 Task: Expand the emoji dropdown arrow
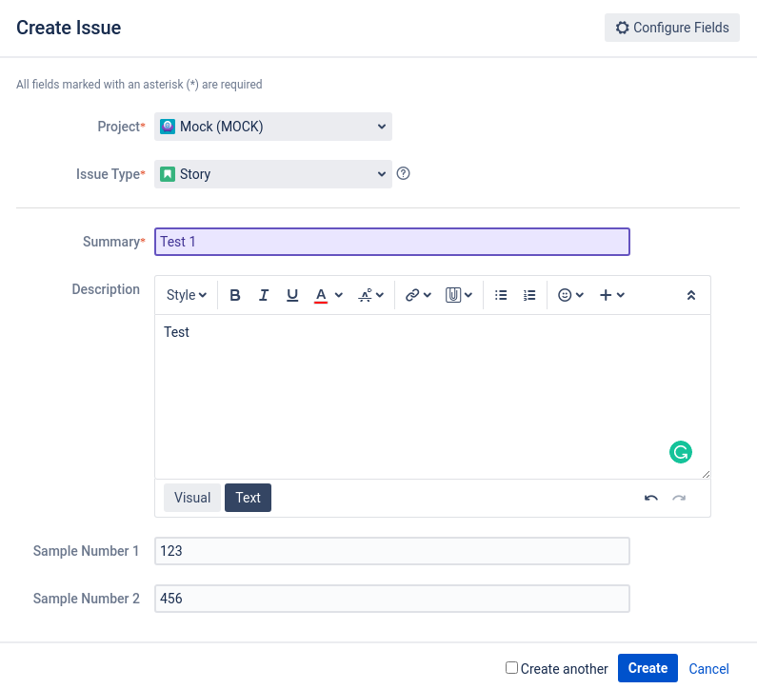click(x=580, y=295)
